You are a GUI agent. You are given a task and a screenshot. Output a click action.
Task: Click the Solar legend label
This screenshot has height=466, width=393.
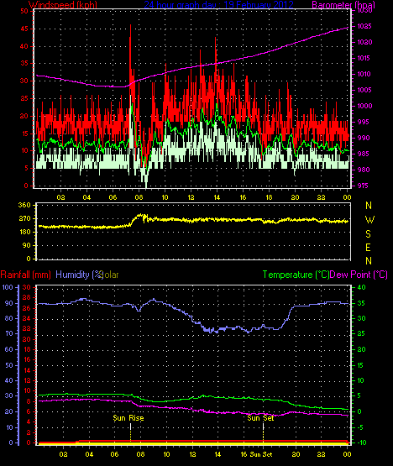point(110,275)
